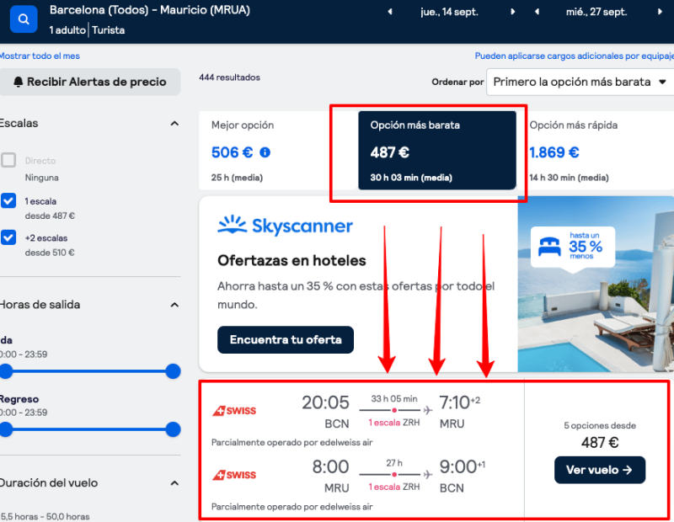
Task: Select the Opción más barata tab
Action: point(437,151)
